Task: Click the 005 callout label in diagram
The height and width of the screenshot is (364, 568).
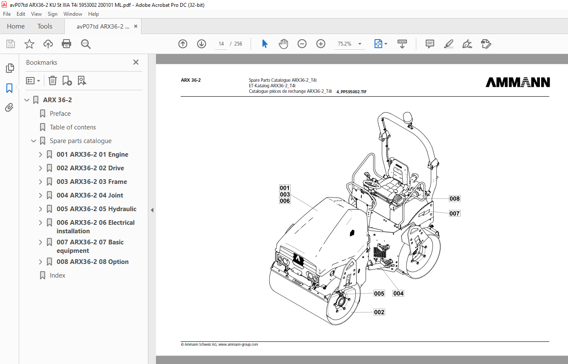Action: tap(379, 293)
